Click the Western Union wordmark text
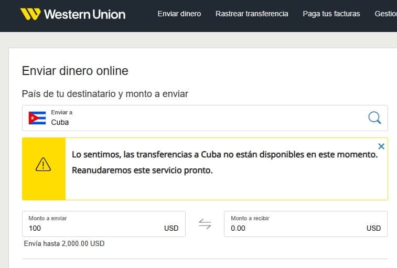Image resolution: width=397 pixels, height=268 pixels. pos(84,14)
